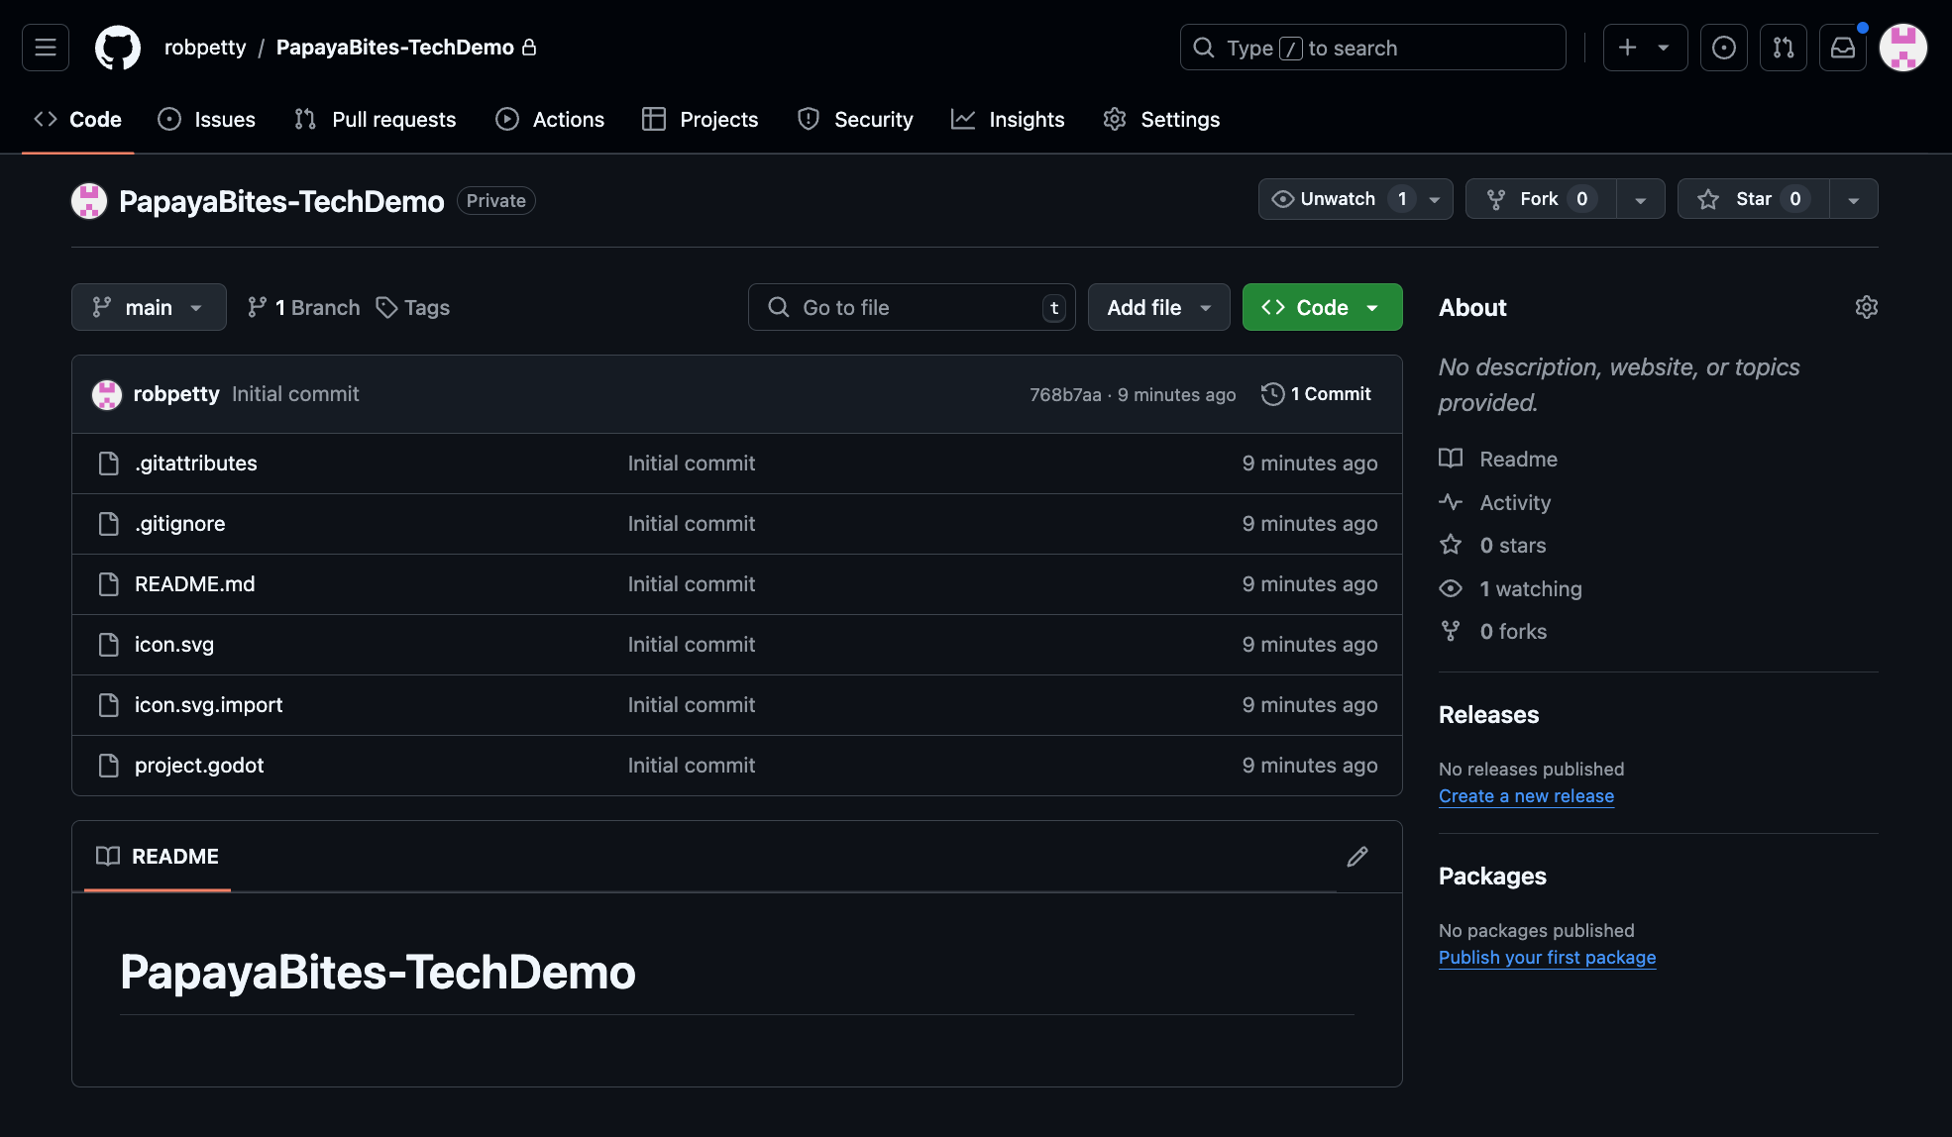Open the Pull requests tab

tap(376, 120)
